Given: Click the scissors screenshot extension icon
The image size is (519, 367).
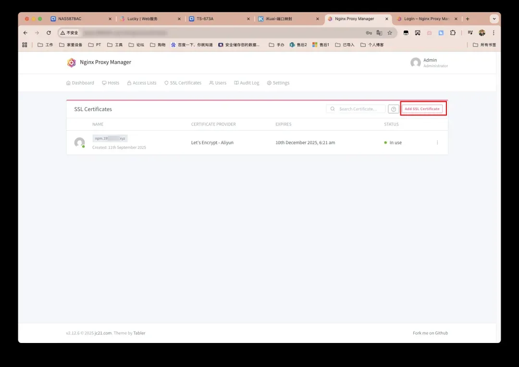Looking at the screenshot, I should pos(418,33).
